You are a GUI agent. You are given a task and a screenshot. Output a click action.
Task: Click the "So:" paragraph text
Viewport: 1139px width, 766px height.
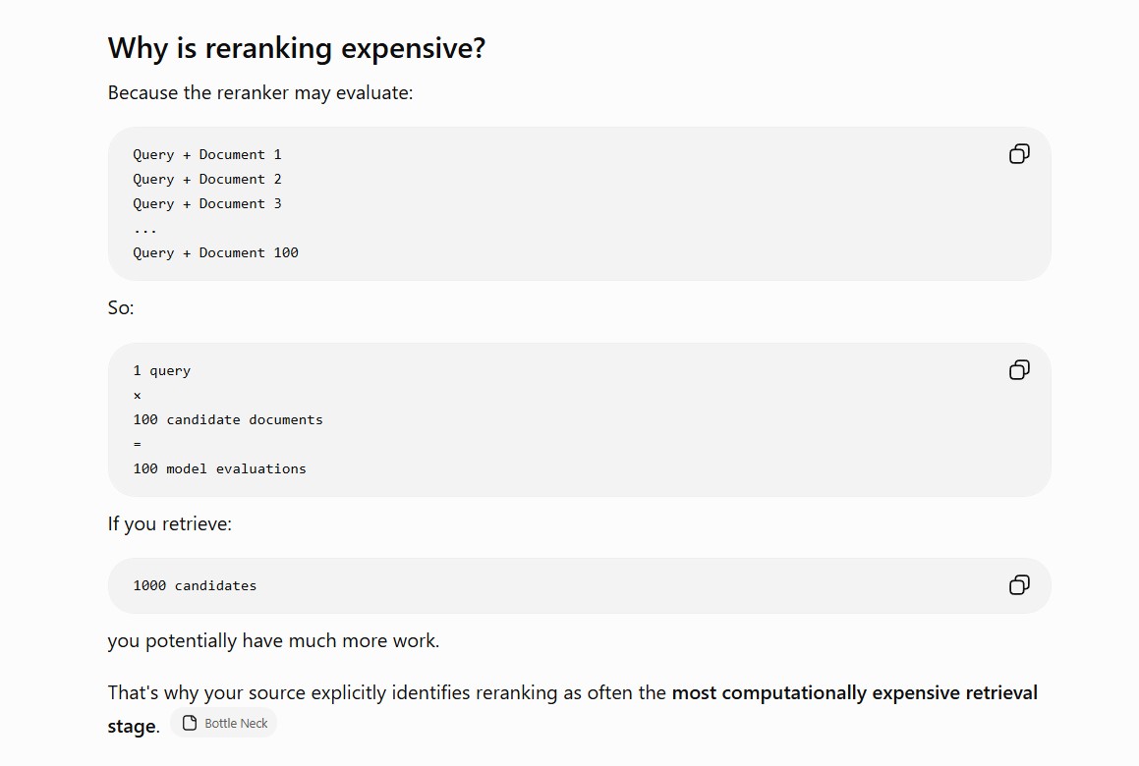[x=121, y=307]
